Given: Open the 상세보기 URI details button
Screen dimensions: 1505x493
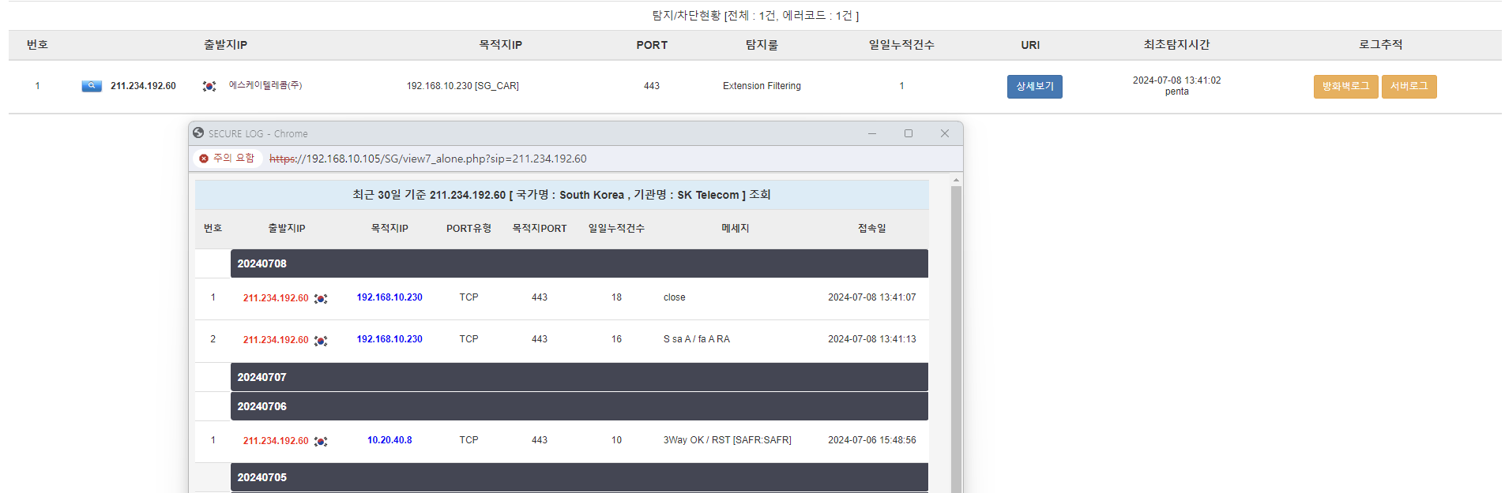Looking at the screenshot, I should [1034, 87].
